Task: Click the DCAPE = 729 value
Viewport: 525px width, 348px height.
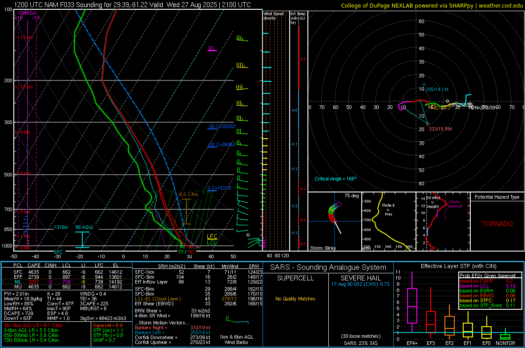Action: pyautogui.click(x=18, y=313)
